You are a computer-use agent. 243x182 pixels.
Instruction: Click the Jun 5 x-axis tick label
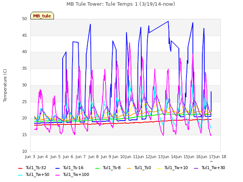pos(55,157)
